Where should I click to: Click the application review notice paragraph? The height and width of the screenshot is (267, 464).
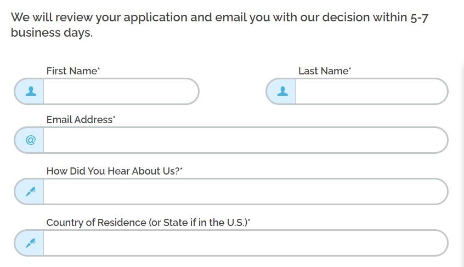[x=219, y=25]
